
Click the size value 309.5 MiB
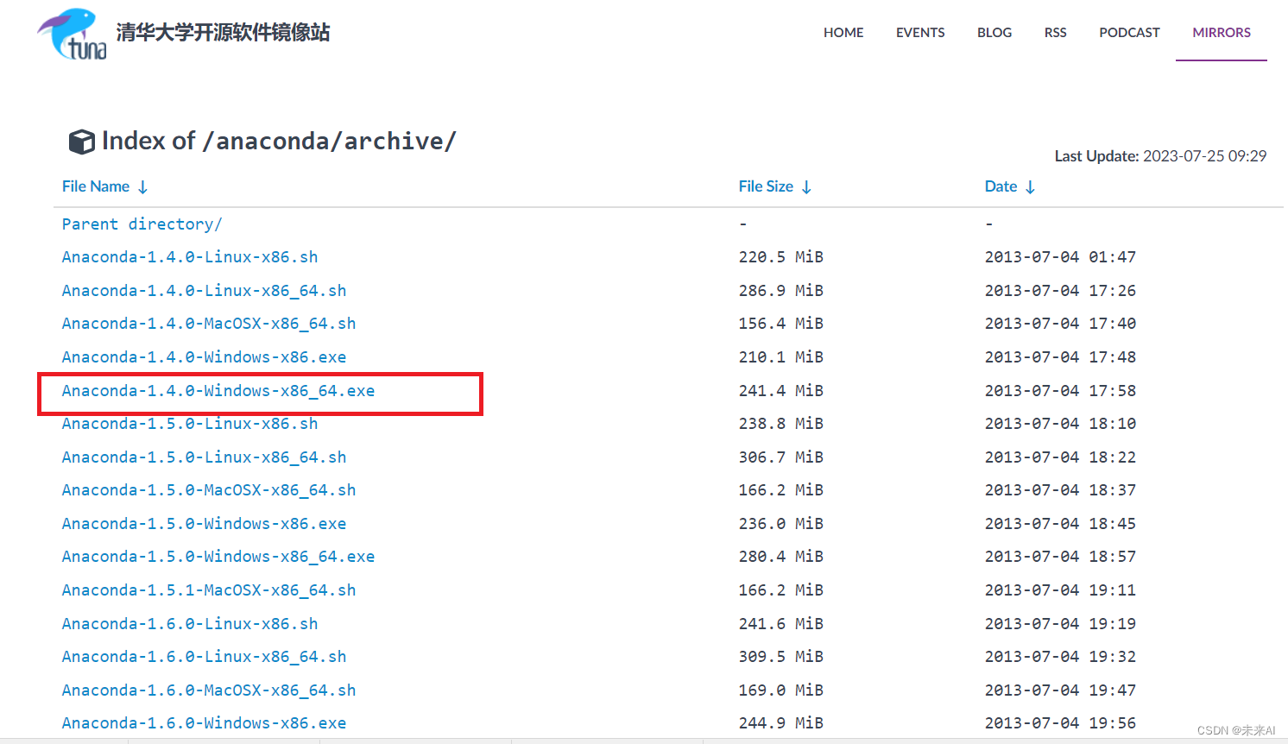(x=780, y=657)
